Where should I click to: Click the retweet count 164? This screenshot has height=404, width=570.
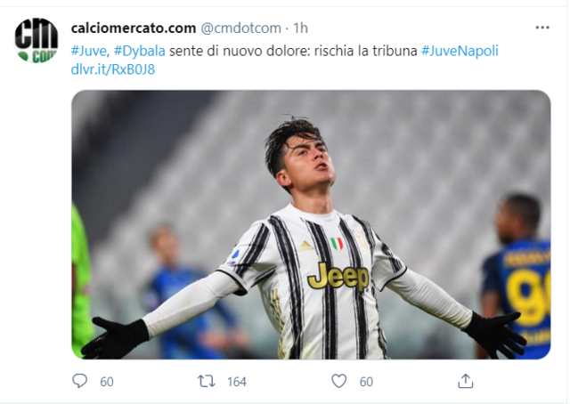click(x=237, y=382)
